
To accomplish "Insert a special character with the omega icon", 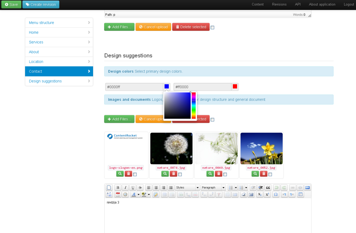I will [x=276, y=195].
